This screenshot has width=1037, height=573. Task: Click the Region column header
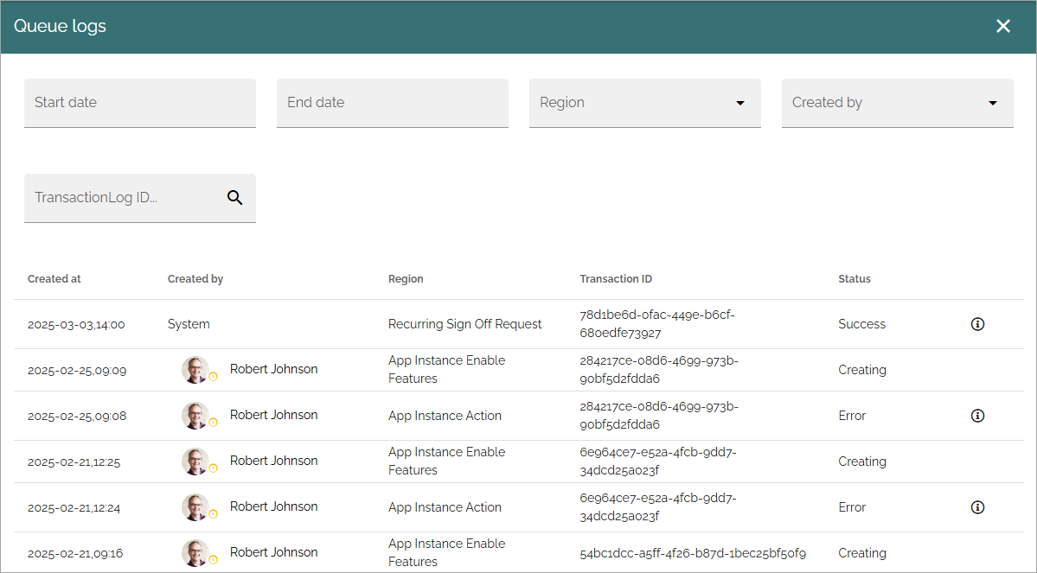point(406,279)
